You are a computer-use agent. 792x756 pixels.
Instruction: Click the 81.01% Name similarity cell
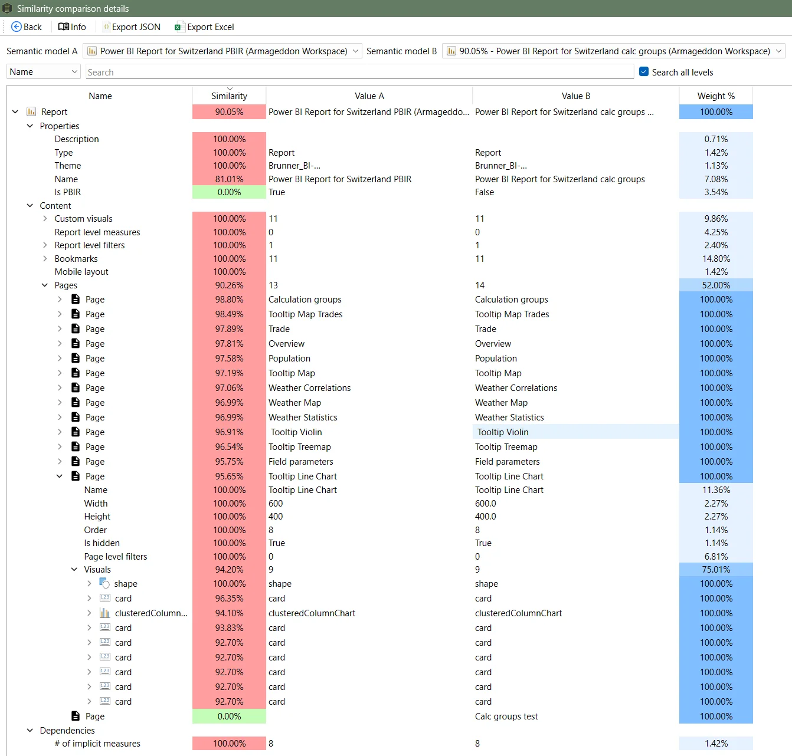(x=229, y=179)
